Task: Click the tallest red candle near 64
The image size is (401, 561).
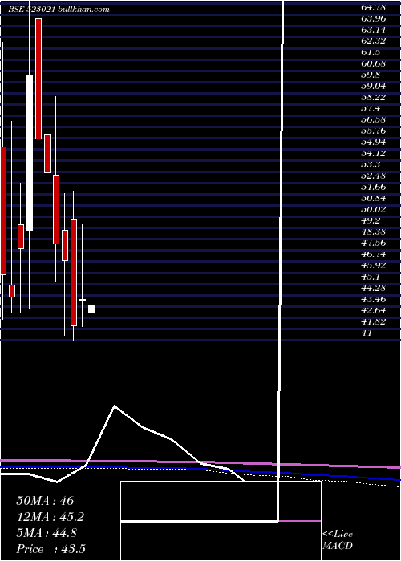Action: point(38,79)
